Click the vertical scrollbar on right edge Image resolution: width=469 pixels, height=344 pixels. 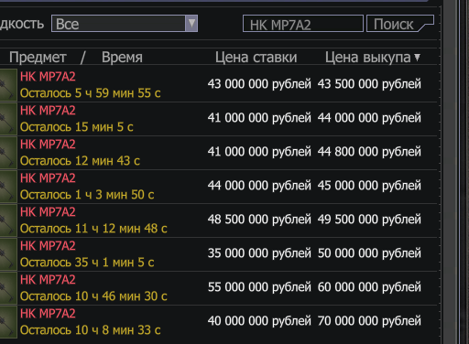450,172
